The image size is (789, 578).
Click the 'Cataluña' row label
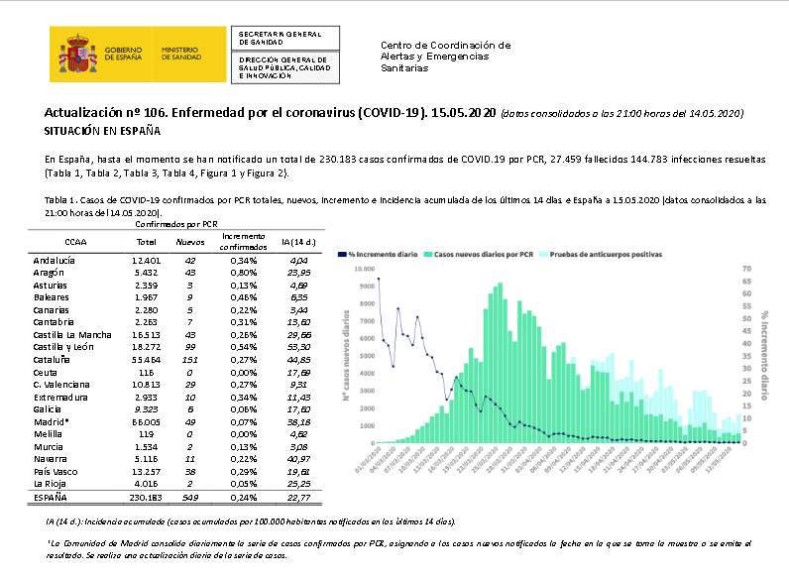pos(52,360)
